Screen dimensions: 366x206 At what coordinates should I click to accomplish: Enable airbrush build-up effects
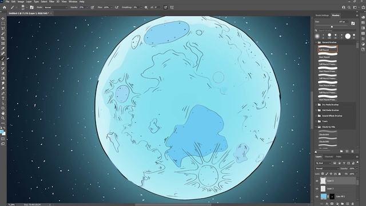[x=117, y=7]
